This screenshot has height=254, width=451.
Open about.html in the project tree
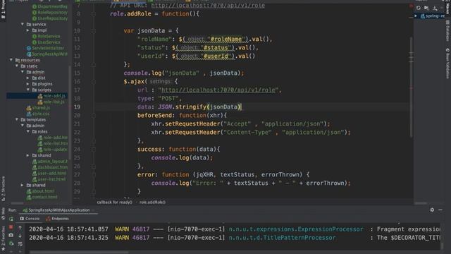(x=40, y=191)
